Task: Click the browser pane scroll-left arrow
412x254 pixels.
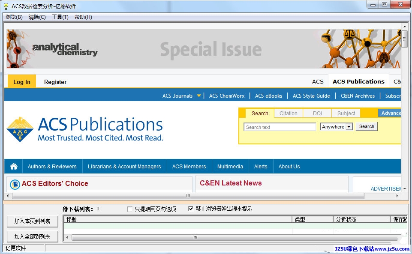Action: tap(8, 196)
